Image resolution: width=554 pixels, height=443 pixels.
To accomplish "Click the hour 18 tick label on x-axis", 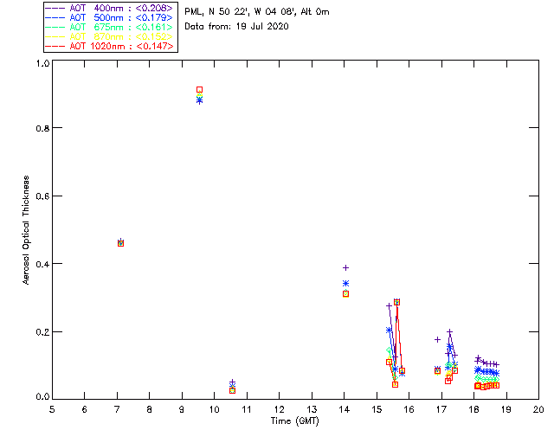I will (473, 409).
